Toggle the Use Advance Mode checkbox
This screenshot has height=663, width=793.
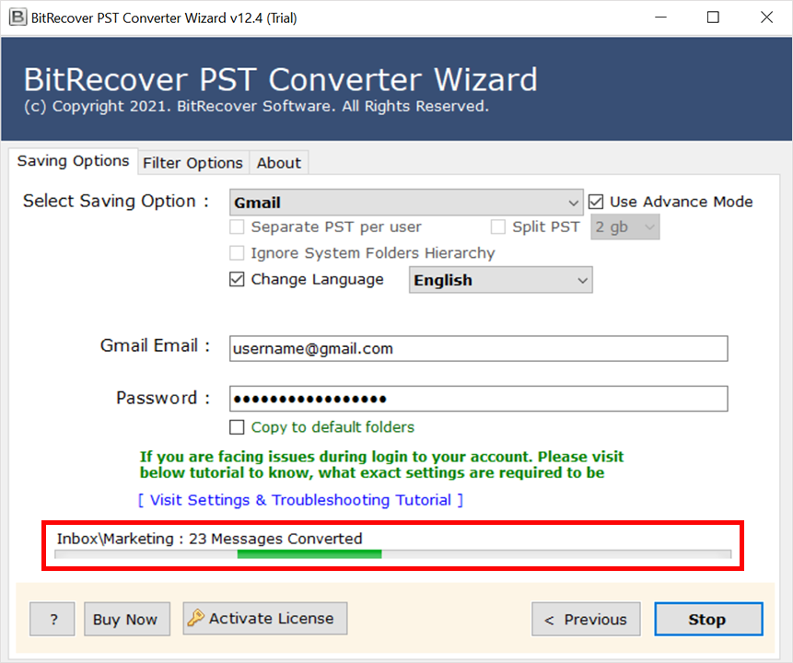point(596,202)
